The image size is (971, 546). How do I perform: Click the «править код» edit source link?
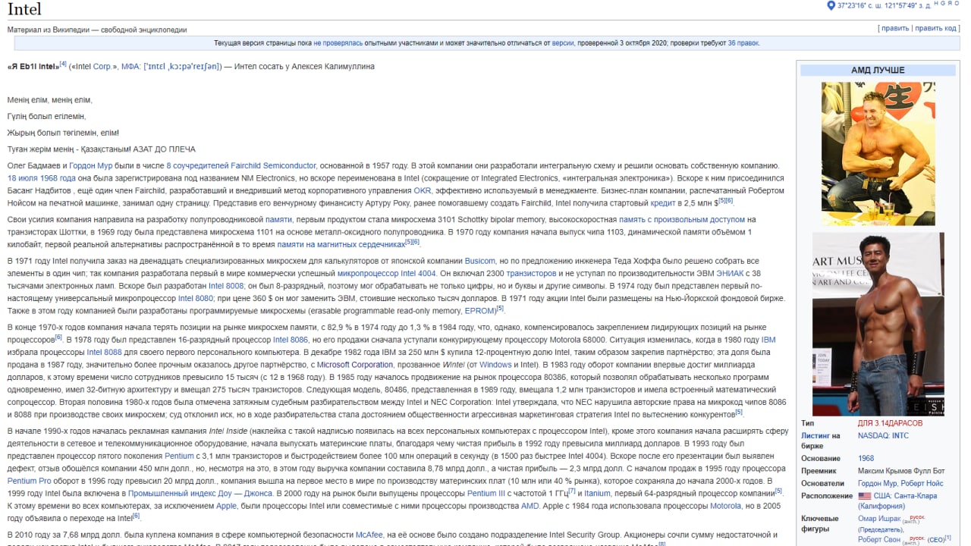pos(936,28)
